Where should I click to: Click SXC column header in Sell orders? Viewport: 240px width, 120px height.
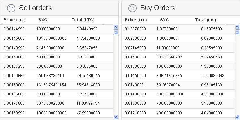pyautogui.click(x=43, y=20)
